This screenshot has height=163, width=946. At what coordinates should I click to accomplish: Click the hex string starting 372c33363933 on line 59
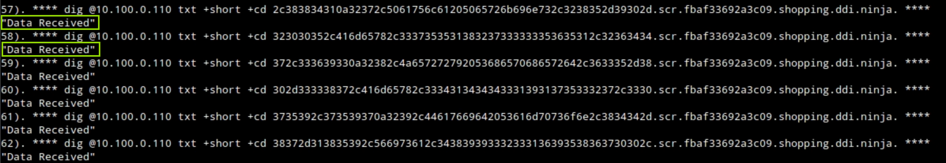click(462, 63)
